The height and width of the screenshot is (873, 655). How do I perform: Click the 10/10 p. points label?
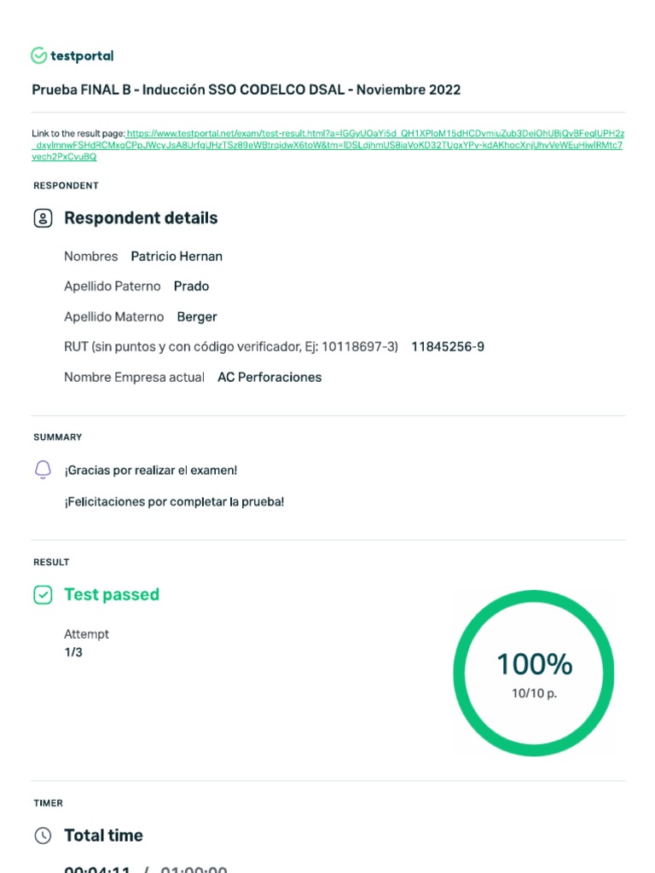click(534, 694)
